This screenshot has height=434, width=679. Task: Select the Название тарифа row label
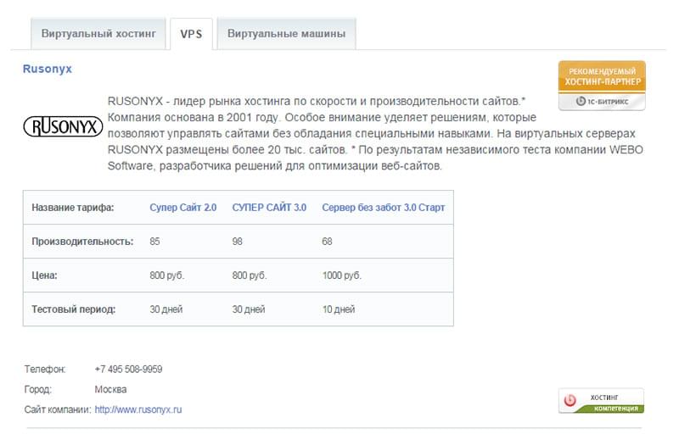point(73,208)
